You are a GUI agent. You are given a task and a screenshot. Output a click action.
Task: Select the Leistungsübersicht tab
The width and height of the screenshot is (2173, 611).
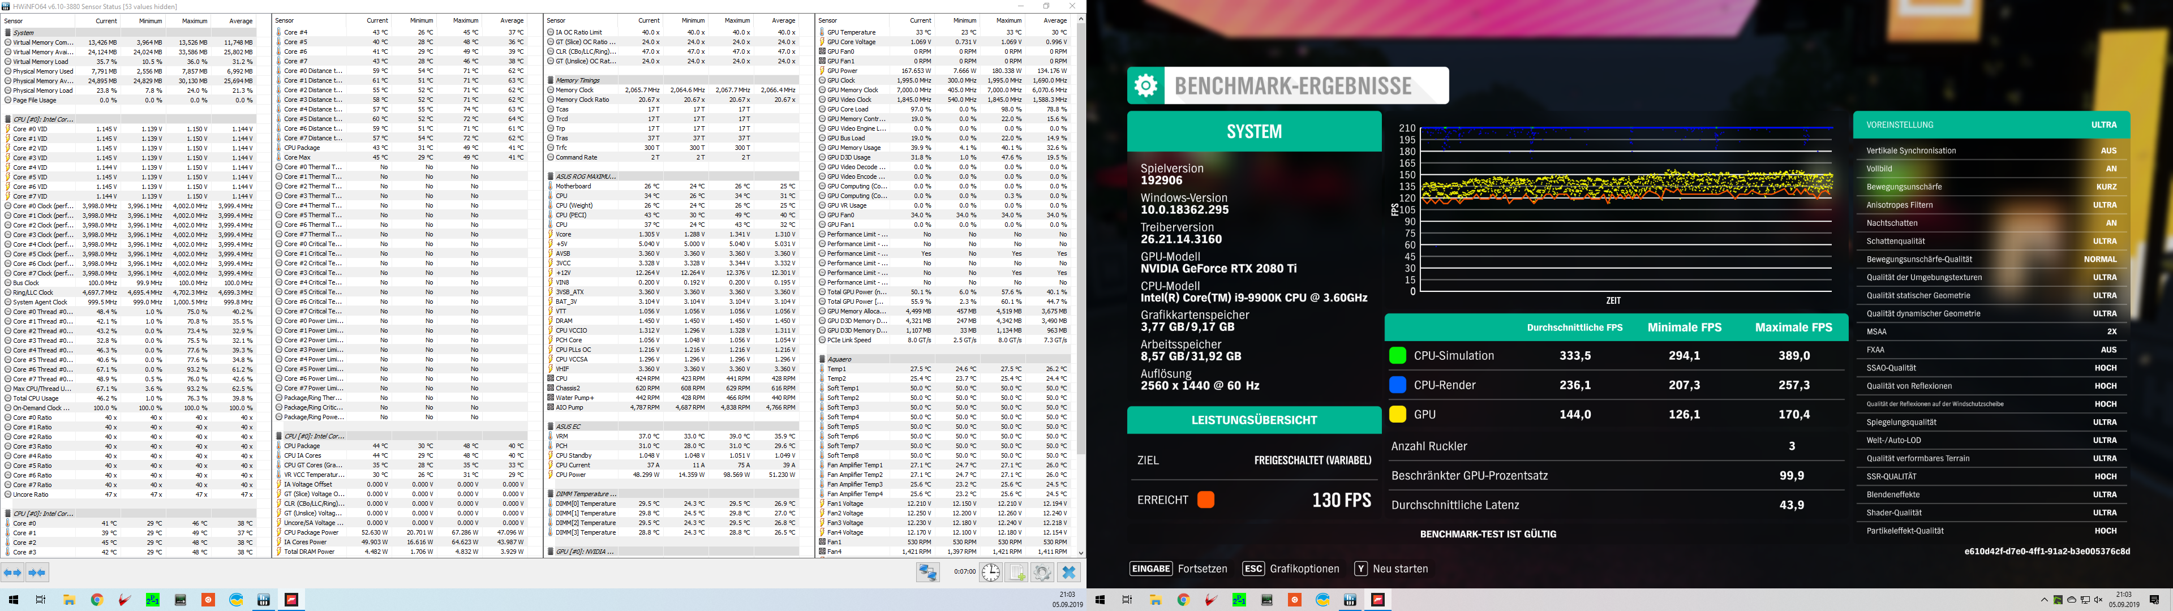coord(1253,420)
